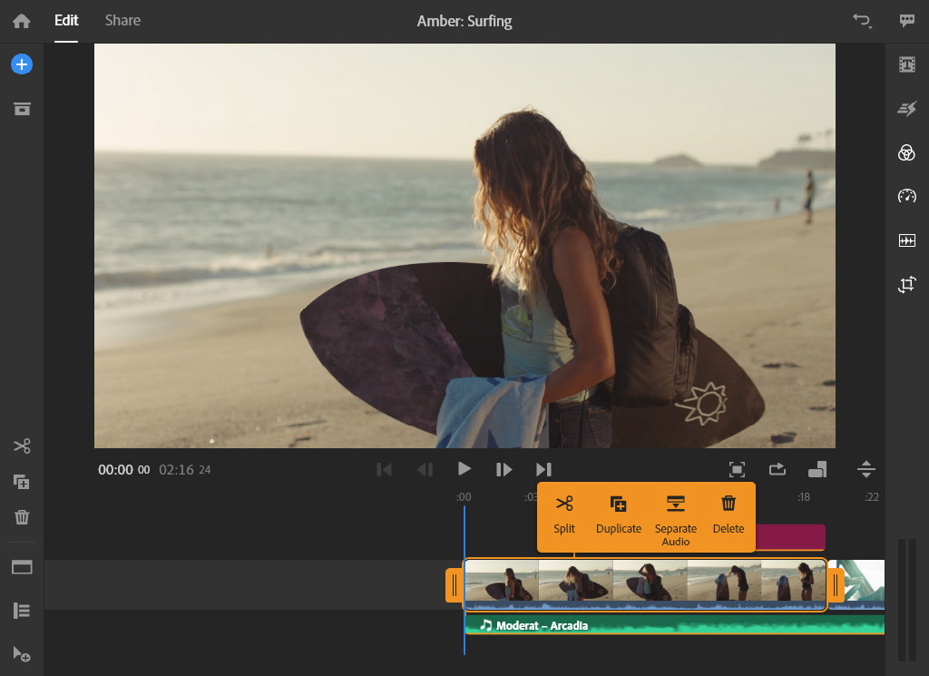Viewport: 929px width, 676px height.
Task: Click the blue add media plus button
Action: pyautogui.click(x=22, y=64)
